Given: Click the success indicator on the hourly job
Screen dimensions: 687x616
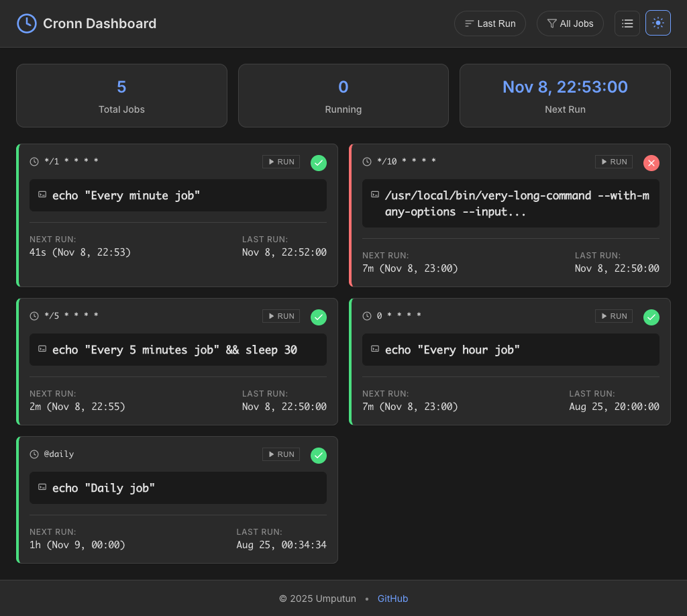Looking at the screenshot, I should tap(651, 317).
